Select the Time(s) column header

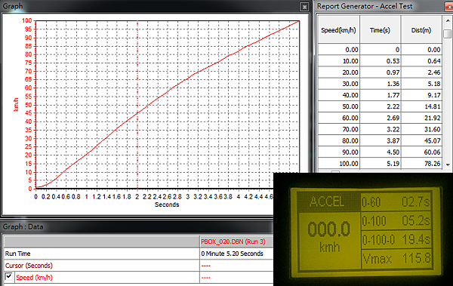point(381,29)
